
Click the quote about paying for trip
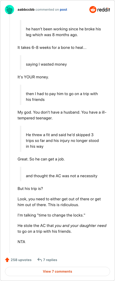pyautogui.click(x=62, y=97)
